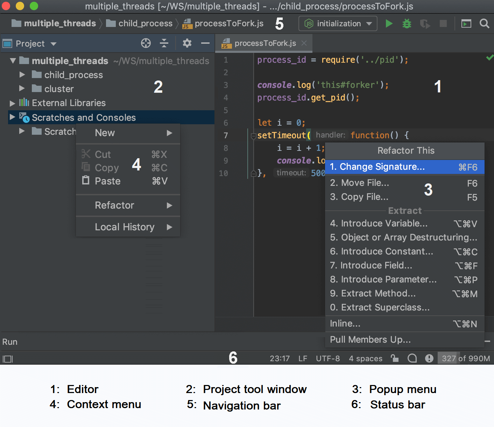Choose Cut from the context menu
This screenshot has width=494, height=427.
click(128, 154)
